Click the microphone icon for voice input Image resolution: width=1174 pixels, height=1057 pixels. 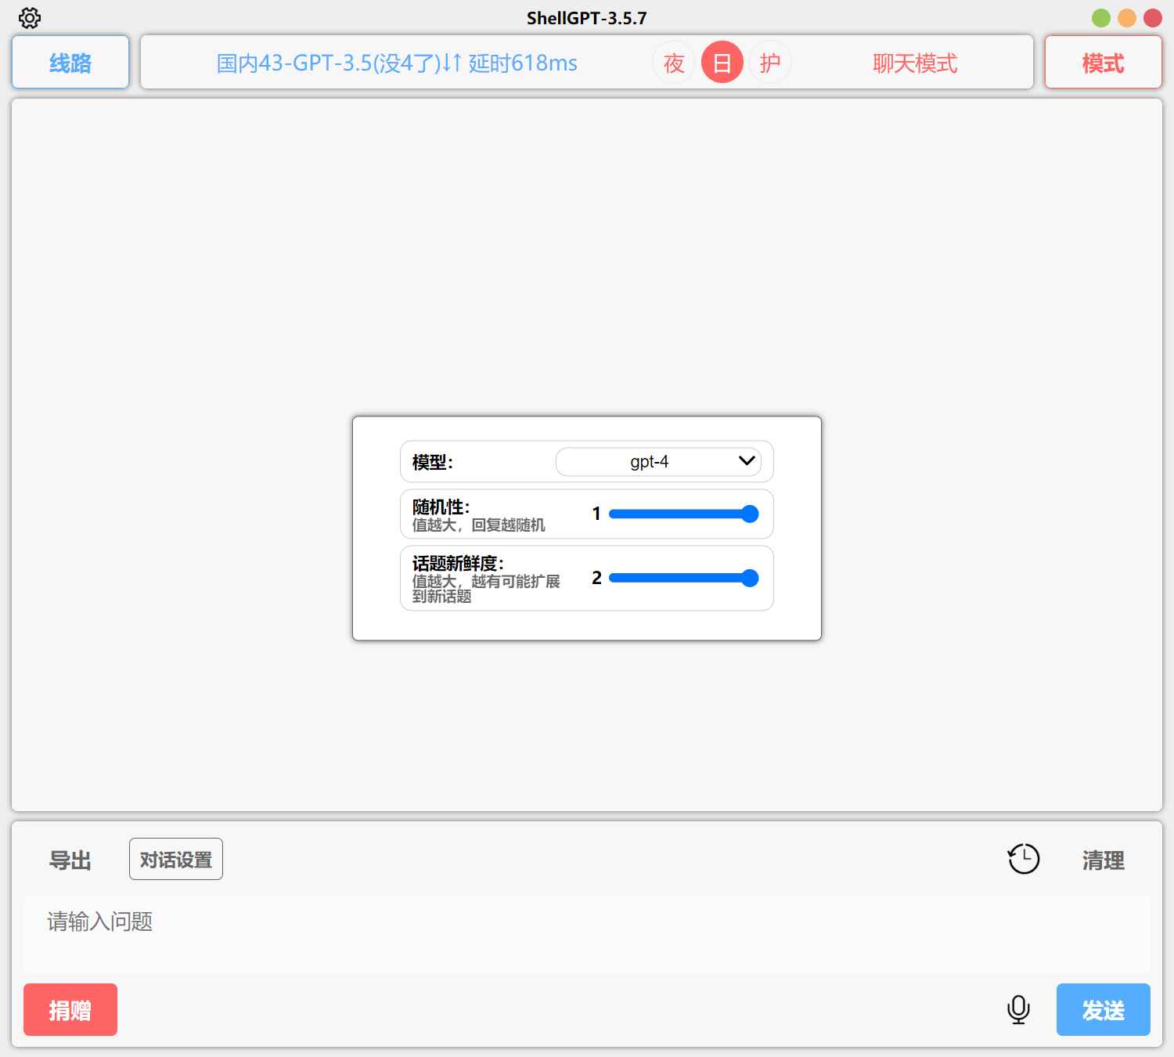pos(1018,1009)
